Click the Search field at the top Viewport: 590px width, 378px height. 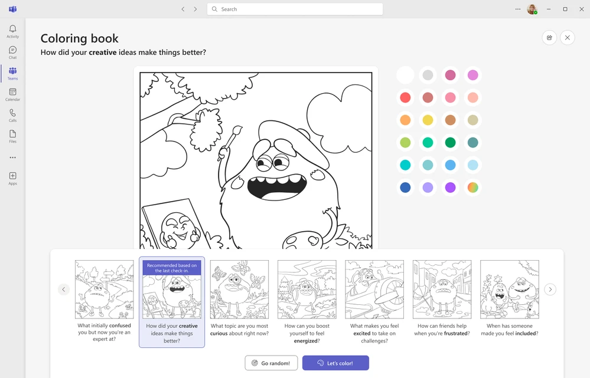(294, 9)
